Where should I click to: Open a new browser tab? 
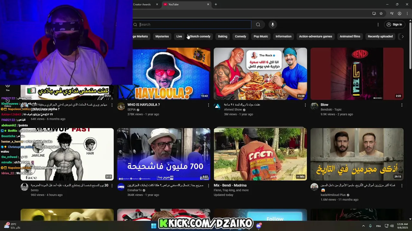[216, 4]
